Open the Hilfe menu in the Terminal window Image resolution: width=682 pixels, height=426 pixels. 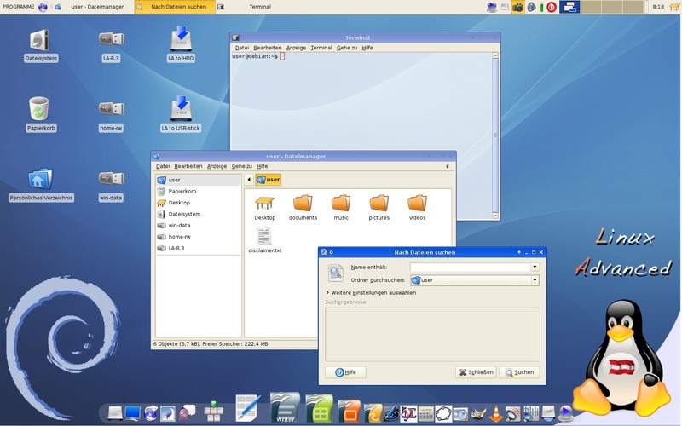pyautogui.click(x=367, y=48)
